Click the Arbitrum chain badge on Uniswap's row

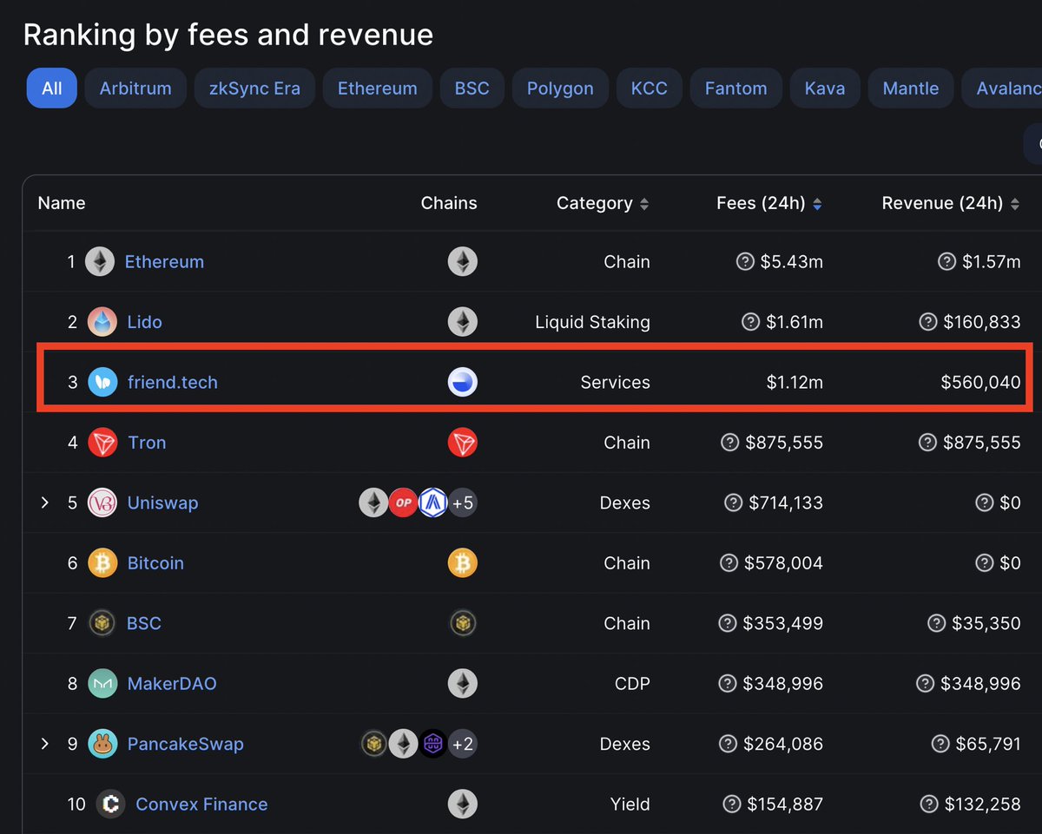coord(432,502)
